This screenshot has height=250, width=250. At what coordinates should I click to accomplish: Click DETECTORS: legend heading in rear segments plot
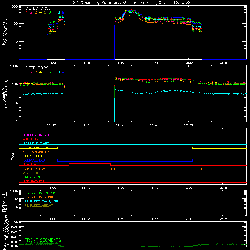[x=38, y=68]
